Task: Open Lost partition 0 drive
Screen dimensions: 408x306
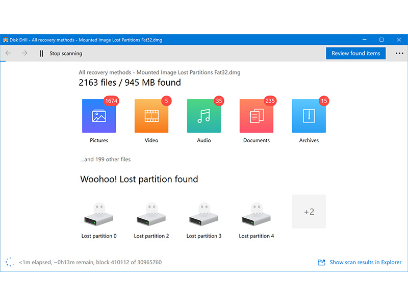Action: 99,215
